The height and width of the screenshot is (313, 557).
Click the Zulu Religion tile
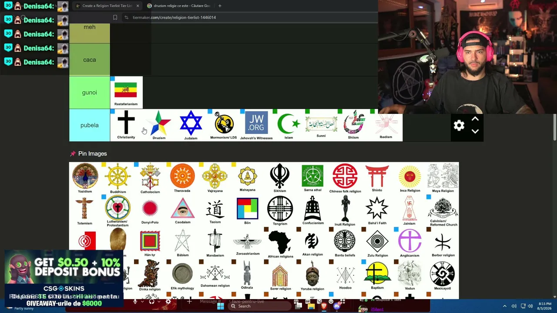[x=377, y=243]
